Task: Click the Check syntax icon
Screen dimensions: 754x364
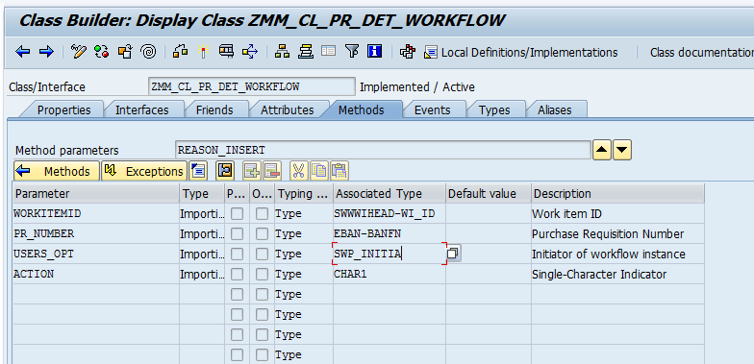Action: (x=181, y=52)
